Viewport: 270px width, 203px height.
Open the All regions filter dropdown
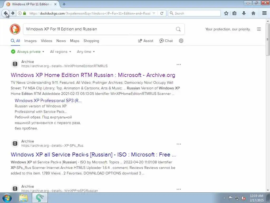tap(60, 52)
